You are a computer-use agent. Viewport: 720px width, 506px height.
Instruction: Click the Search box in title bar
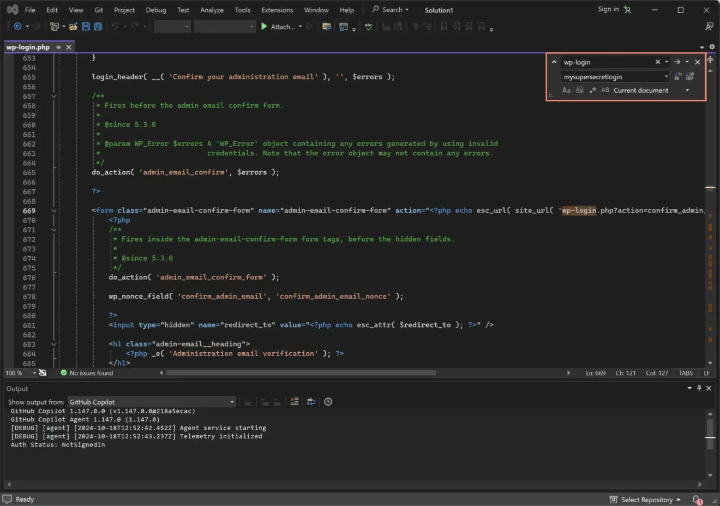click(391, 10)
